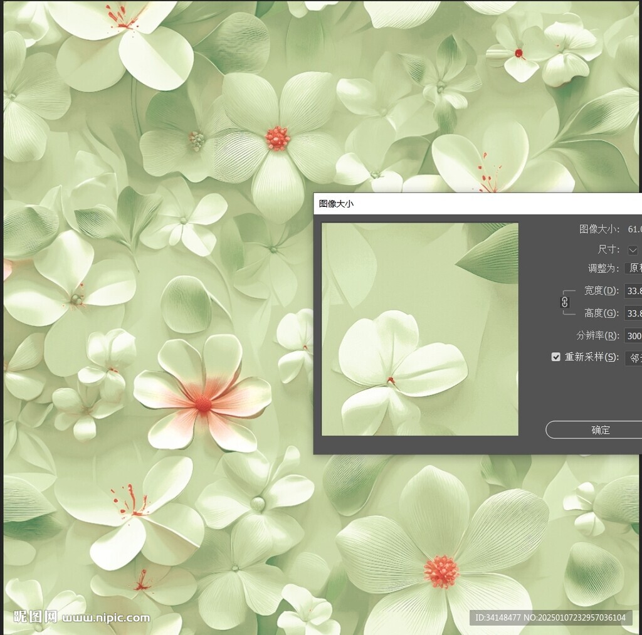Toggle the constrain proportions chain link icon
The width and height of the screenshot is (642, 635).
(565, 302)
